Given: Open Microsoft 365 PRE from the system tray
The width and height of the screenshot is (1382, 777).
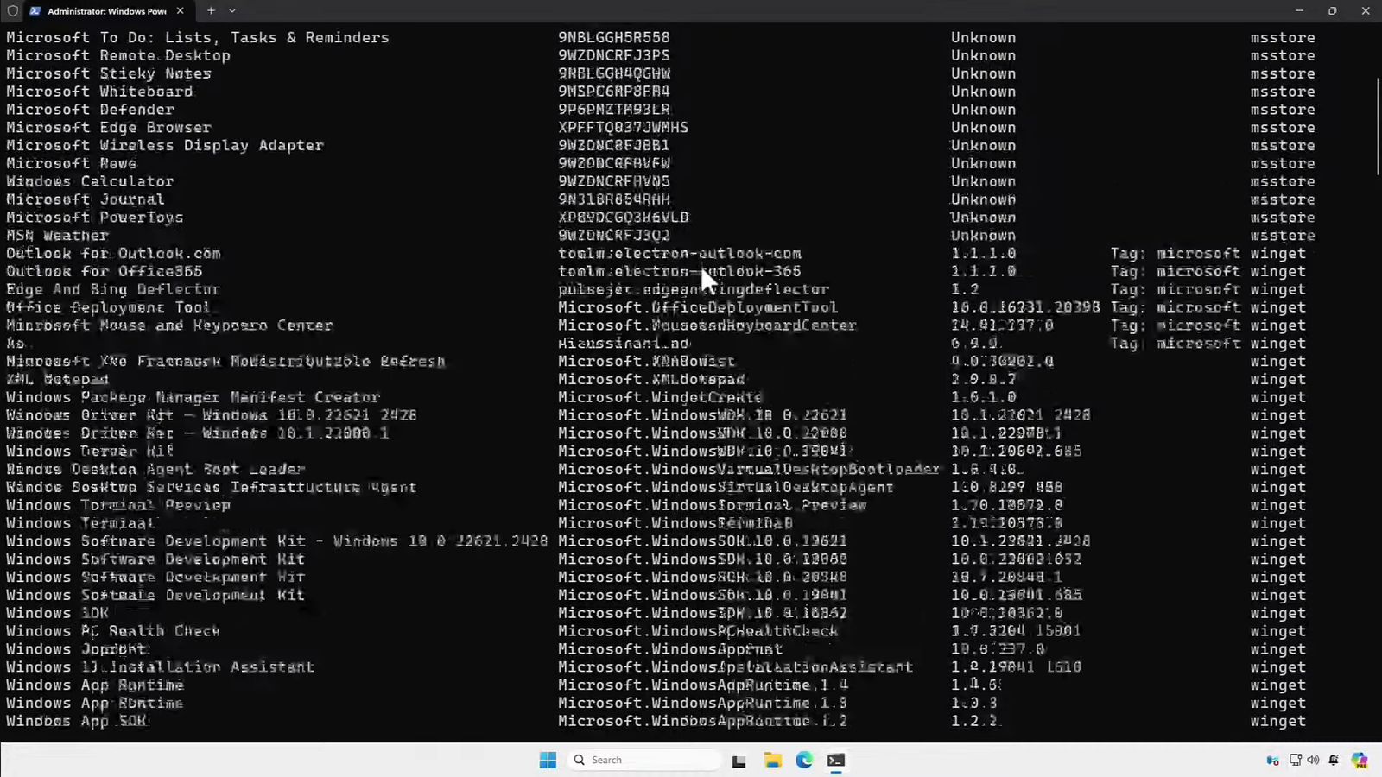Looking at the screenshot, I should [x=1360, y=760].
